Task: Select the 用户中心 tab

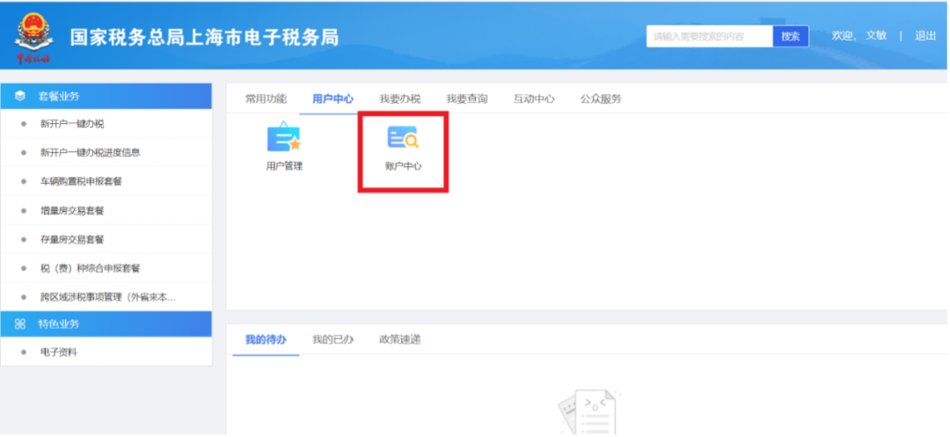Action: tap(332, 98)
